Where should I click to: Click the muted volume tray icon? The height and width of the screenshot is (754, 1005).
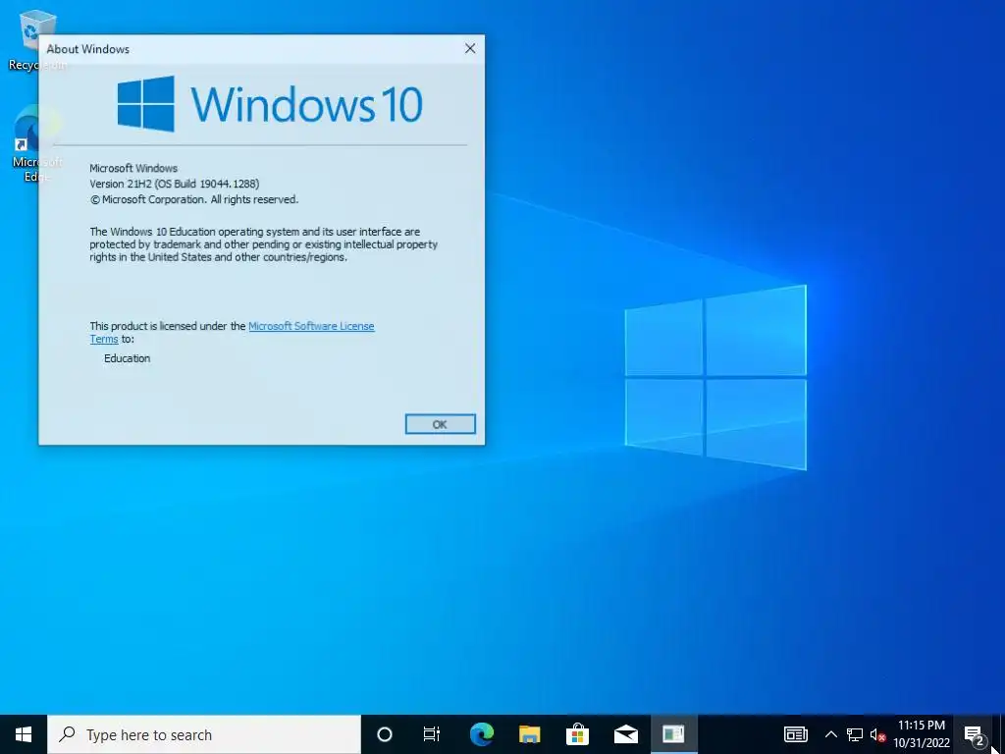[877, 734]
